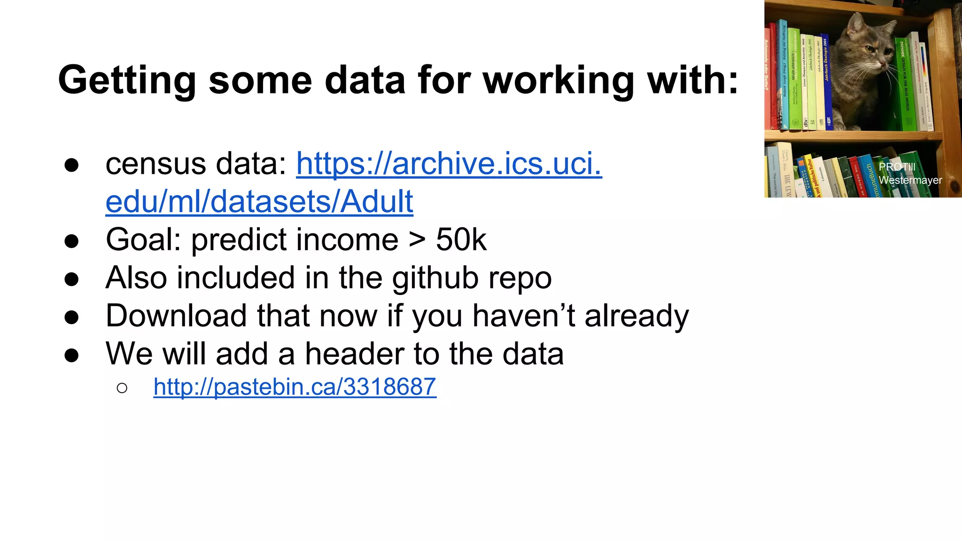This screenshot has width=962, height=541.
Task: Open the https://archive.ics.uci. hyperlink
Action: point(449,164)
